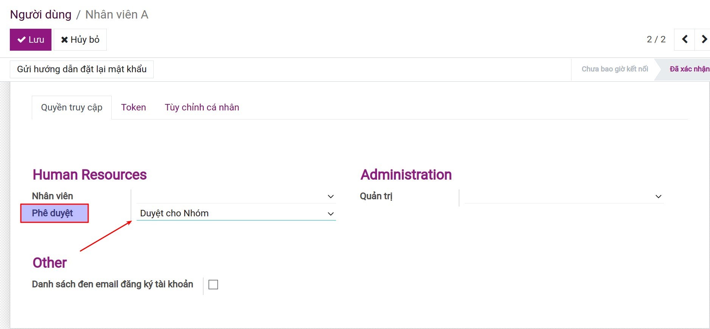Click the Quản trị field label
The width and height of the screenshot is (710, 329).
(376, 196)
